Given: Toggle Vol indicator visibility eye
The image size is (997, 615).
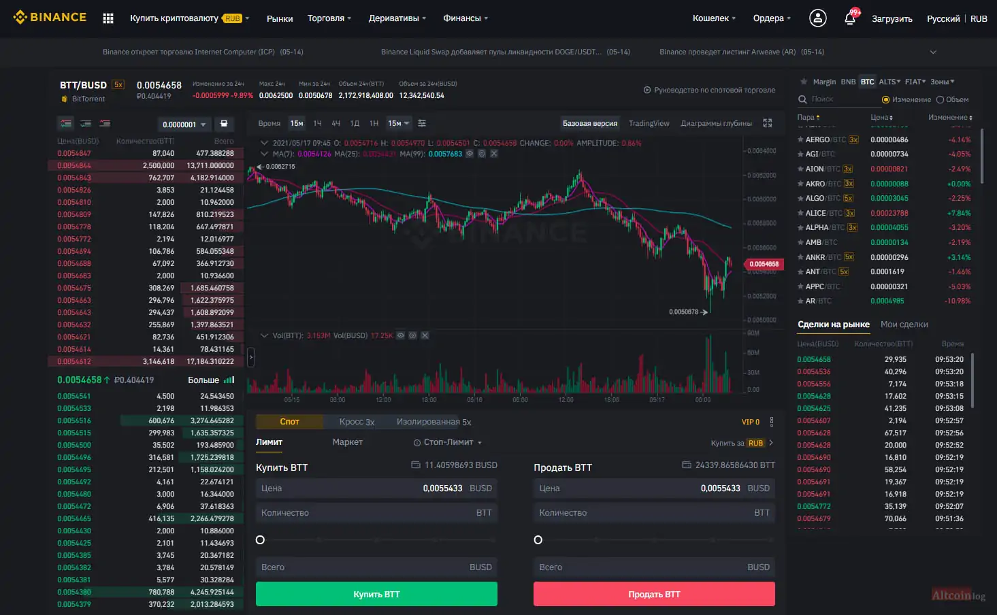Looking at the screenshot, I should pos(401,335).
